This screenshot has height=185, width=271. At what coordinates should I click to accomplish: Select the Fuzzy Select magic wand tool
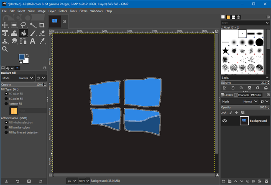[x=33, y=25]
